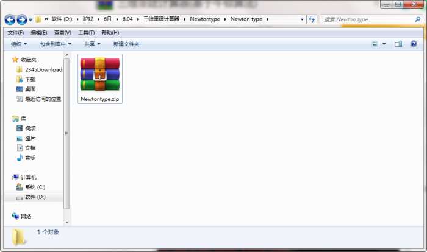Image resolution: width=427 pixels, height=252 pixels.
Task: Click the 1 个对象 status text
Action: (48, 232)
